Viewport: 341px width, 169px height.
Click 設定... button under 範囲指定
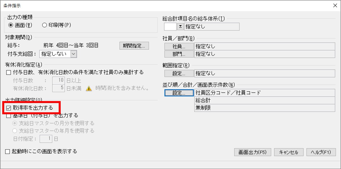tap(179, 74)
